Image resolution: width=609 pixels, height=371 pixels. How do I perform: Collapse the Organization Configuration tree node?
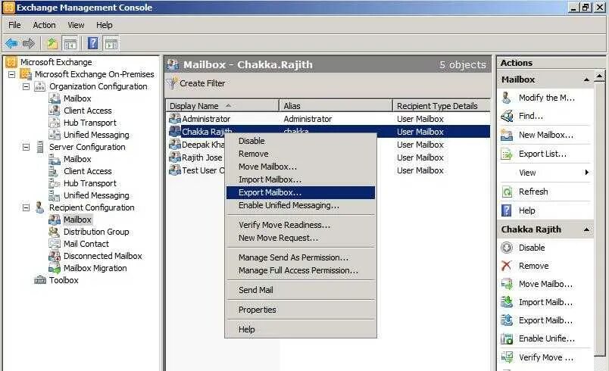pyautogui.click(x=26, y=86)
